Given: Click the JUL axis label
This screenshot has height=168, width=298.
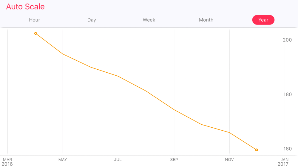Looking at the screenshot, I should click(118, 160).
